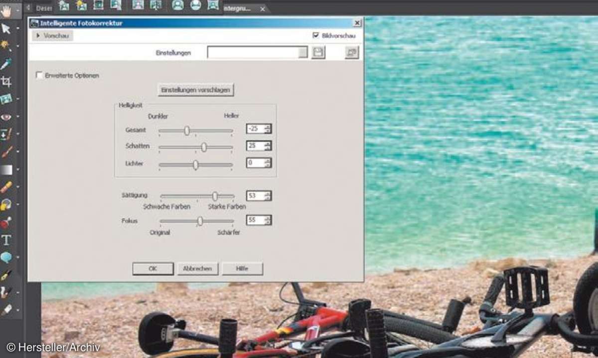Select the Pan hand tool
Viewport: 598px width, 358px height.
tap(6, 10)
